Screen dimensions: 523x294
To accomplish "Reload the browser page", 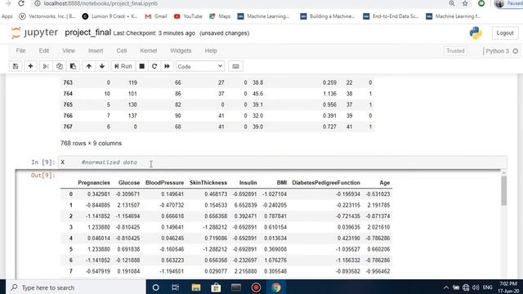I will (x=21, y=3).
